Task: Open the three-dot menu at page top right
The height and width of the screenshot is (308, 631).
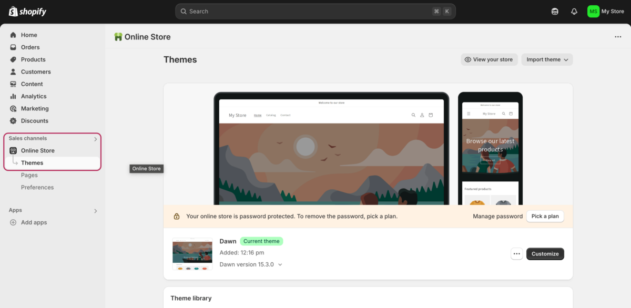Action: [618, 37]
